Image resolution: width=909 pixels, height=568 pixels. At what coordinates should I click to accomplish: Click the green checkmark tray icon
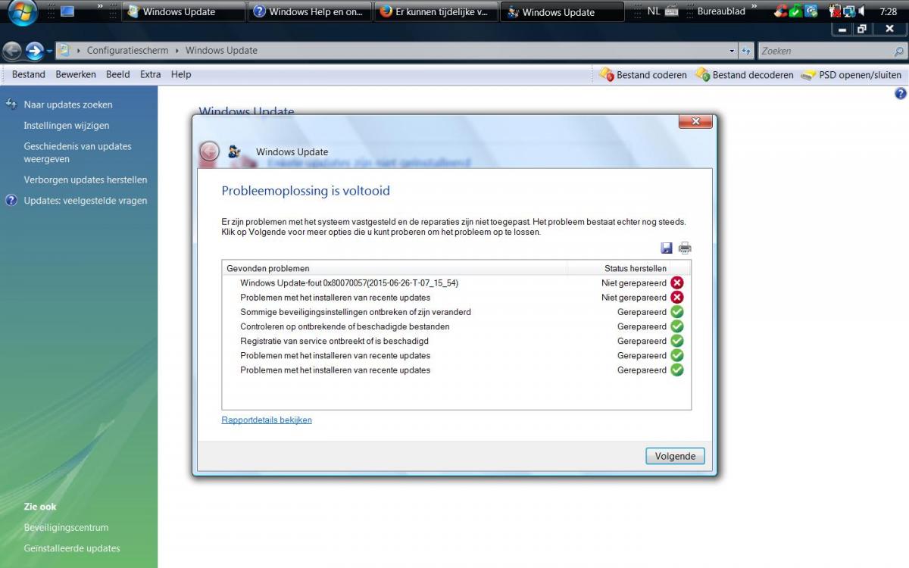(x=795, y=11)
